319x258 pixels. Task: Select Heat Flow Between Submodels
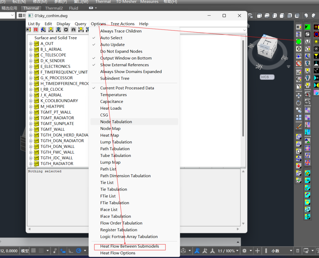point(129,246)
